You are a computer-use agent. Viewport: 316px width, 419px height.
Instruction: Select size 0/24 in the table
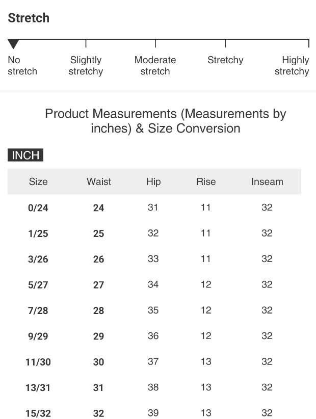point(38,208)
